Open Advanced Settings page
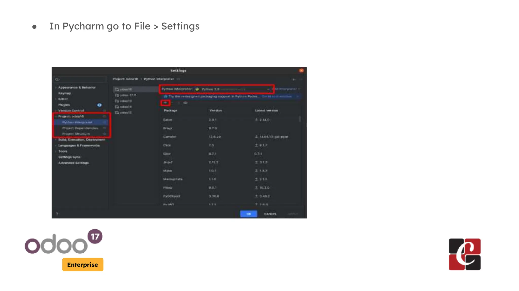519x291 pixels. [73, 163]
